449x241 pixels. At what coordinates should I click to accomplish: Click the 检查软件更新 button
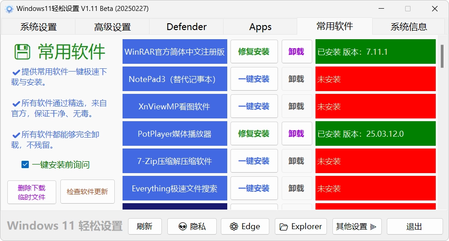pos(87,191)
